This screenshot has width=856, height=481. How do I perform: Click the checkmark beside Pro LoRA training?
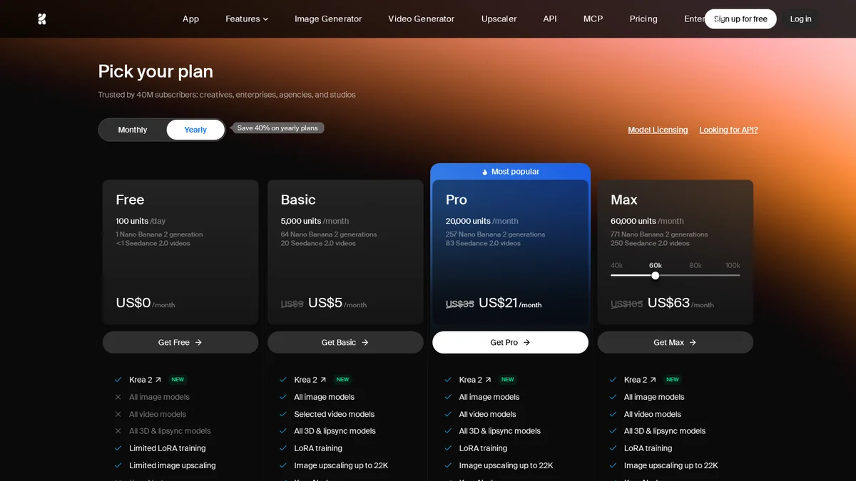[x=448, y=448]
